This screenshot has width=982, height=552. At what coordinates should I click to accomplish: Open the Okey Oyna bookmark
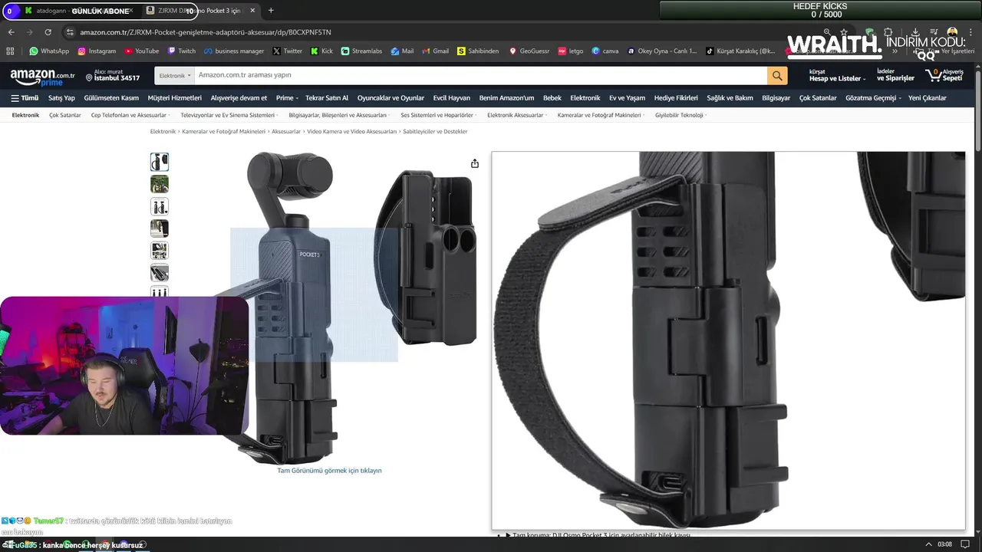pos(662,51)
